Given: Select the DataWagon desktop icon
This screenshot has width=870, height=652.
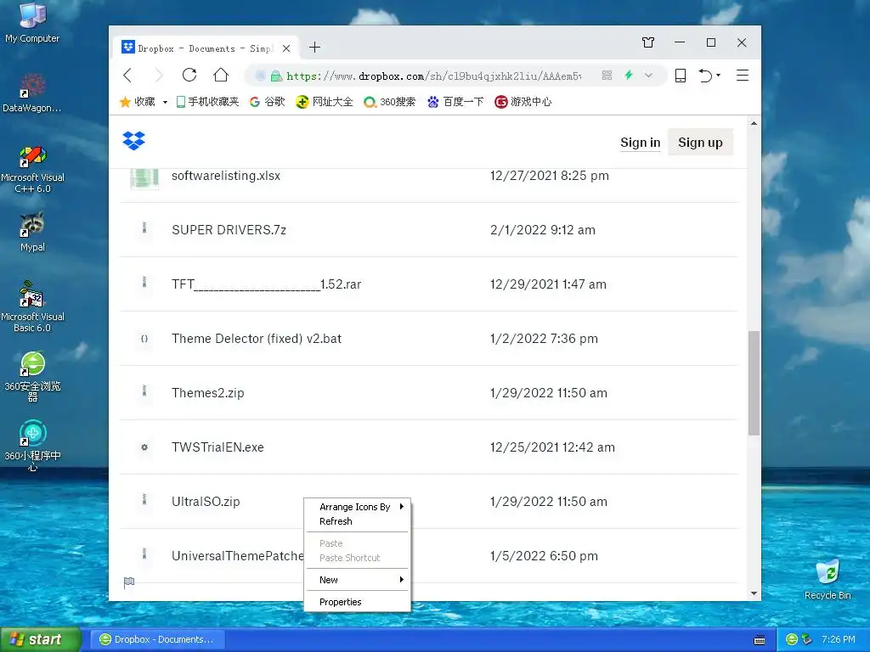Looking at the screenshot, I should (32, 93).
